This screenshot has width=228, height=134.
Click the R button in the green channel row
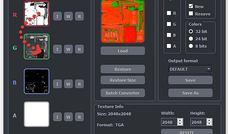coord(79,49)
